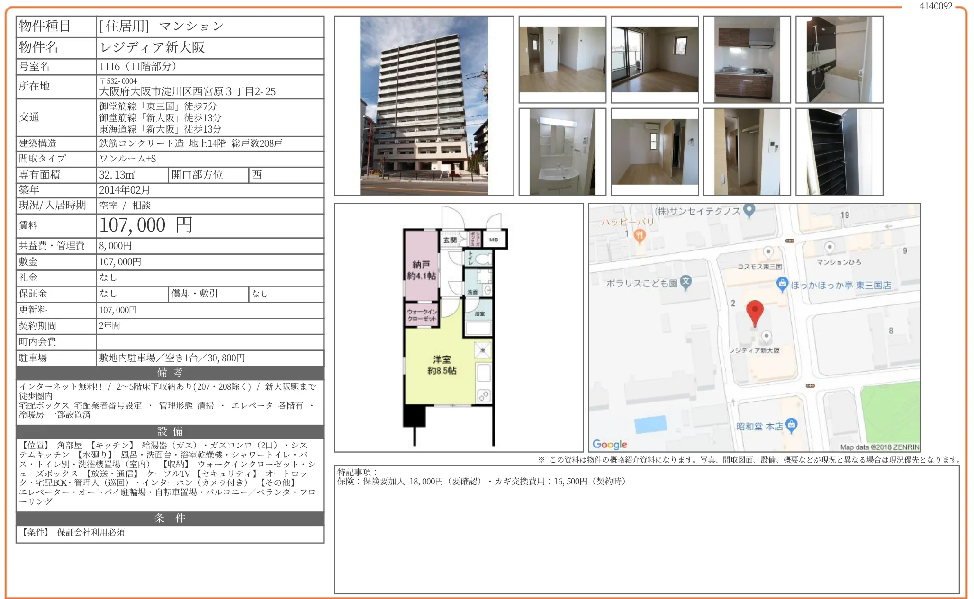Open the washbasin vanity photo thumbnail
The height and width of the screenshot is (599, 974).
point(562,152)
